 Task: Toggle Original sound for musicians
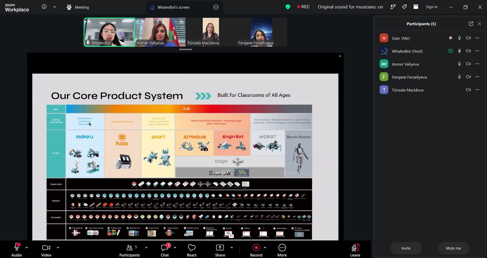(x=350, y=7)
